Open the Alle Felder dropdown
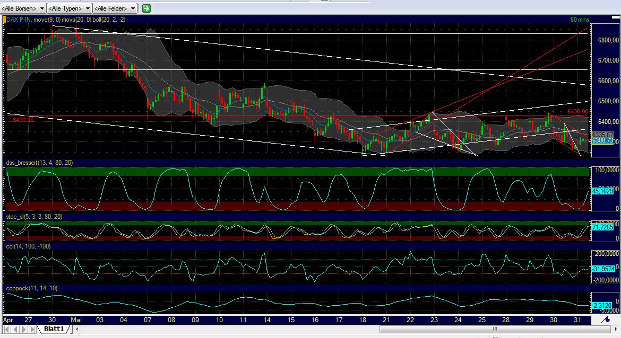Image resolution: width=621 pixels, height=338 pixels. point(115,8)
